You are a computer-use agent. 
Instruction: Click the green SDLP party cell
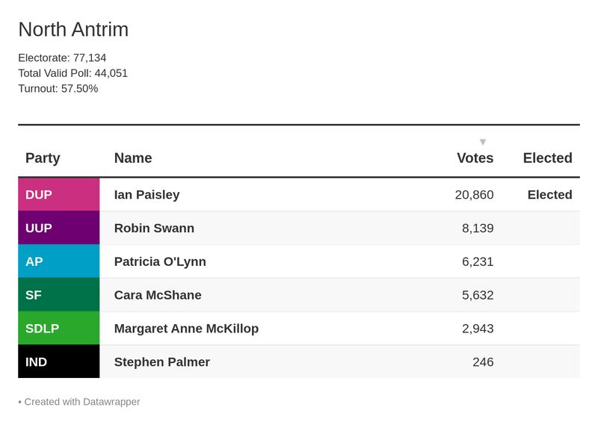pyautogui.click(x=58, y=329)
